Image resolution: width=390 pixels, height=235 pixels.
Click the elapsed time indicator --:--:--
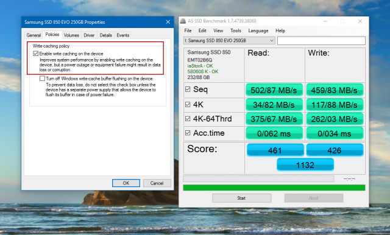coord(349,178)
